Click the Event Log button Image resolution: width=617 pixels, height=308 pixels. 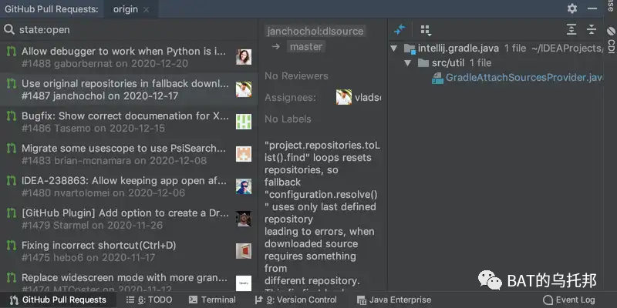(569, 300)
